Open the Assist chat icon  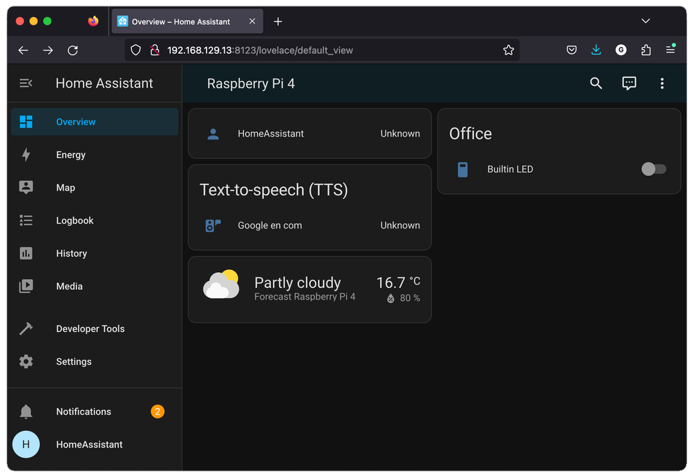pos(629,84)
